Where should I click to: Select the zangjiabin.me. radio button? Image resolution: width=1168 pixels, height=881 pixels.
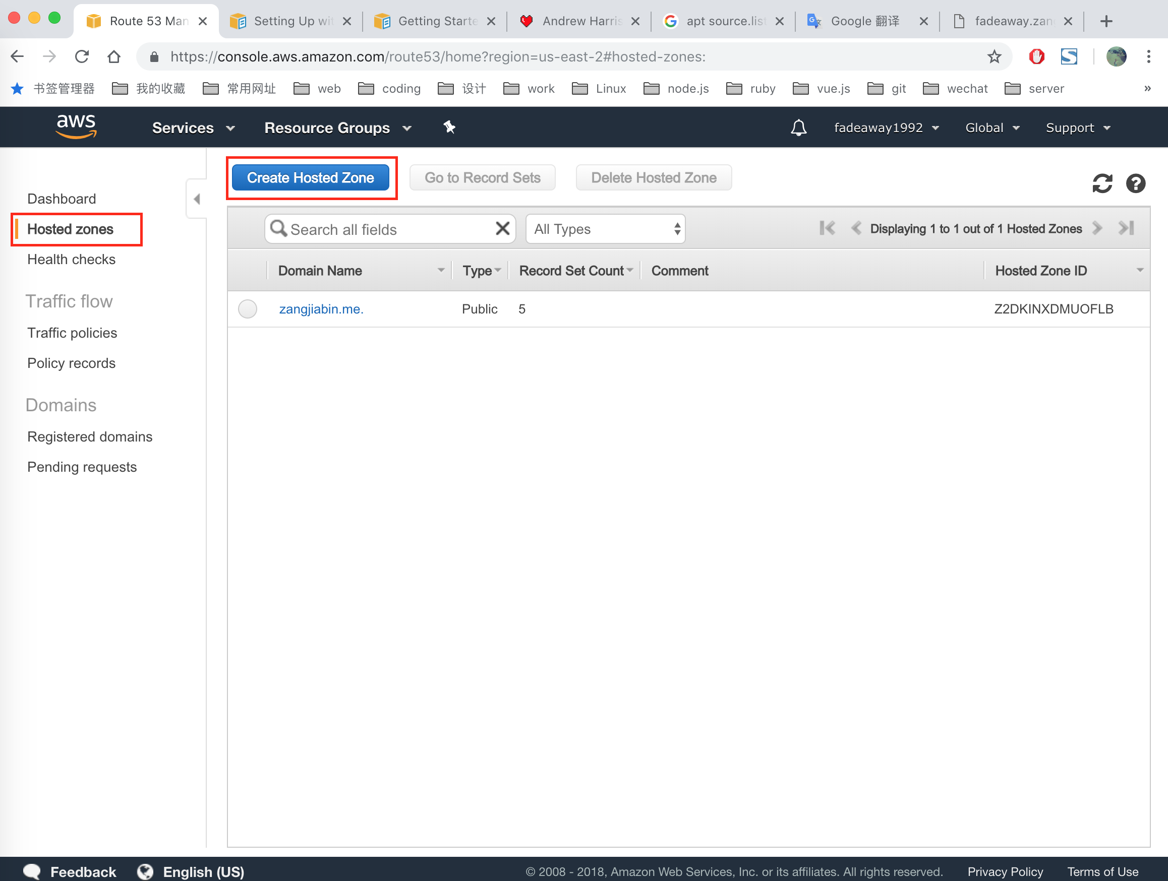pos(247,308)
